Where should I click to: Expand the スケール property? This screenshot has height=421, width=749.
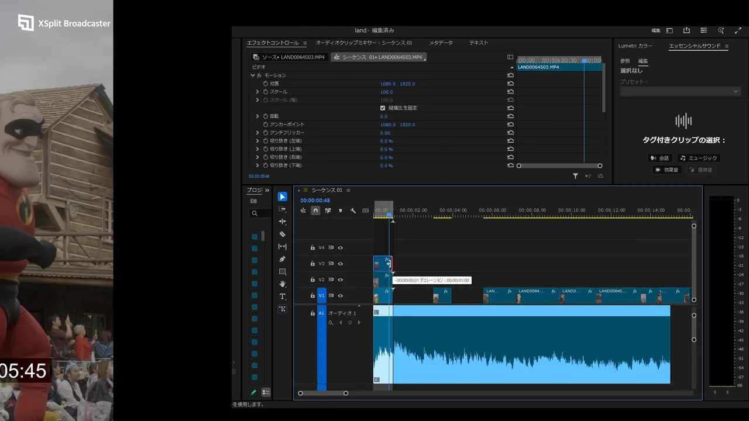257,92
